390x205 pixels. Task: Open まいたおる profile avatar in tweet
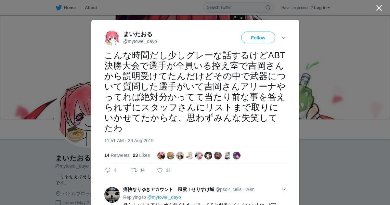pos(112,38)
